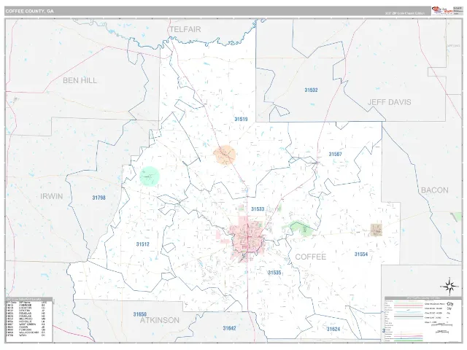
Task: Click ZIP code 31533
Action: click(258, 209)
